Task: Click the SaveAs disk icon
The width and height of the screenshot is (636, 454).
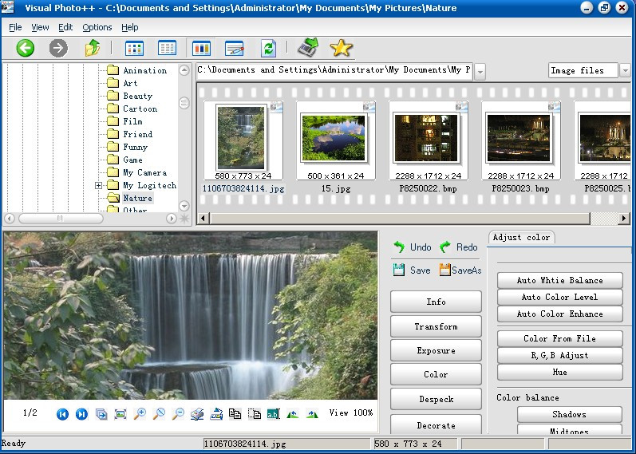Action: (x=445, y=270)
